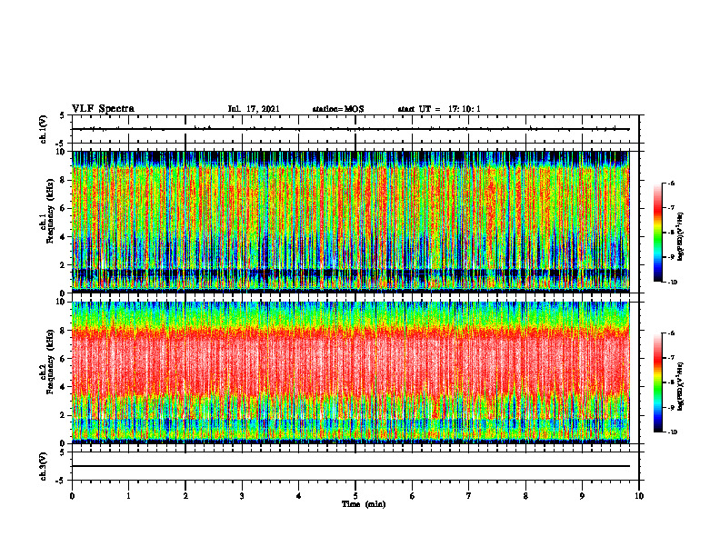Click time axis tick label '8'
This screenshot has height=556, width=720.
[525, 496]
